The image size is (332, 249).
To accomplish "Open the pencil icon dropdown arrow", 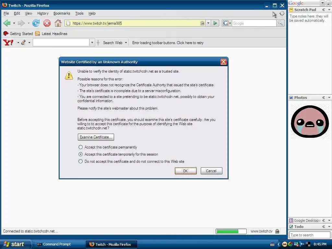I will [x=29, y=42].
